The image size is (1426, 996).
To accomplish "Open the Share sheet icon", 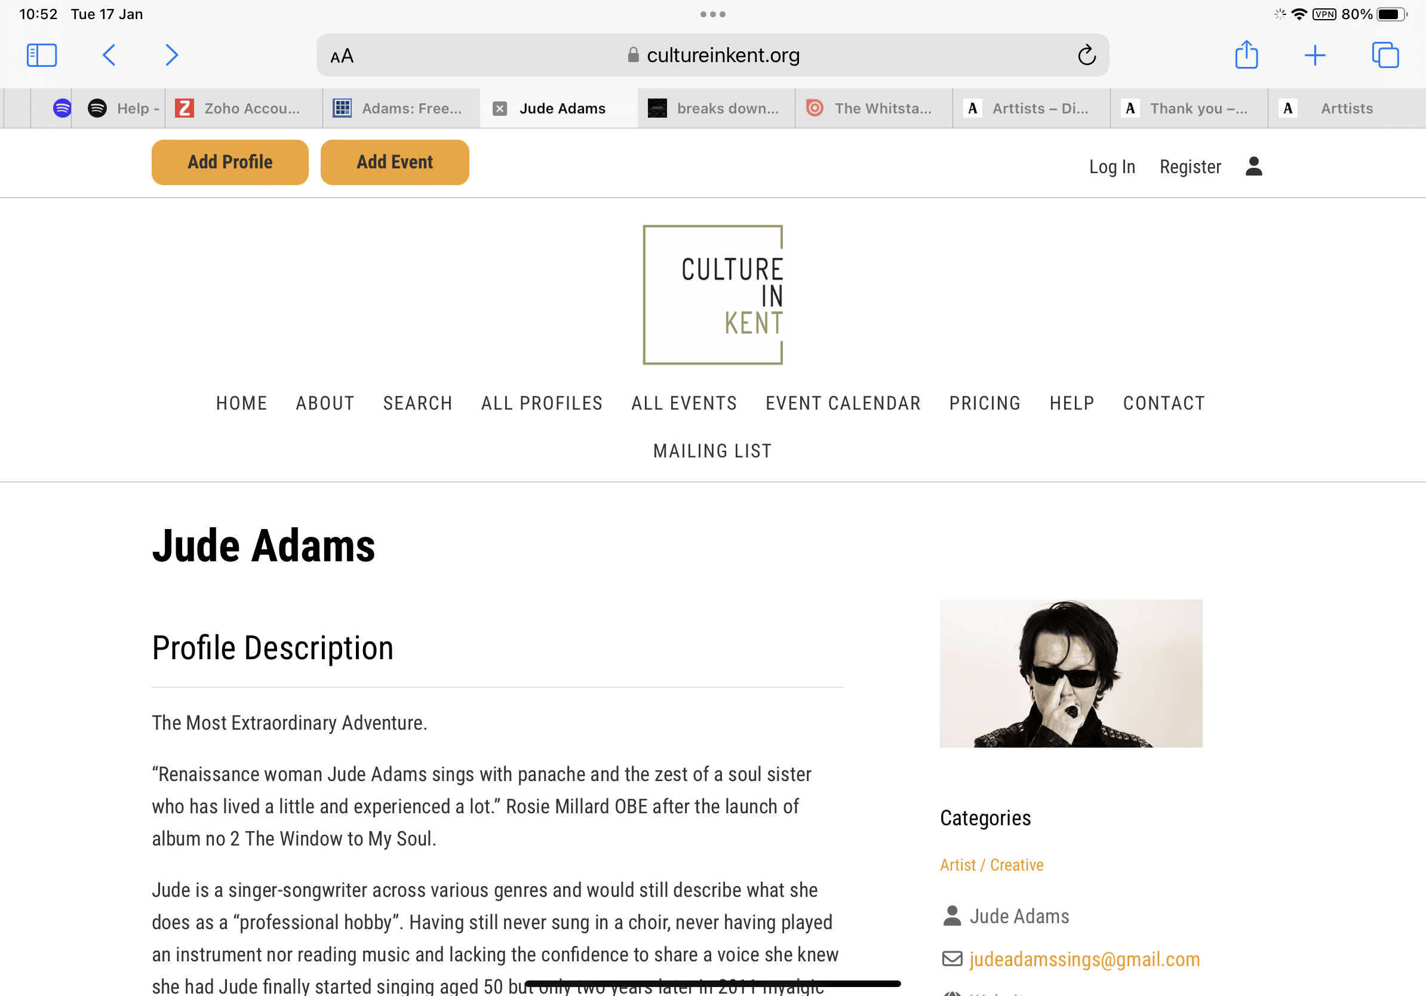I will coord(1246,56).
